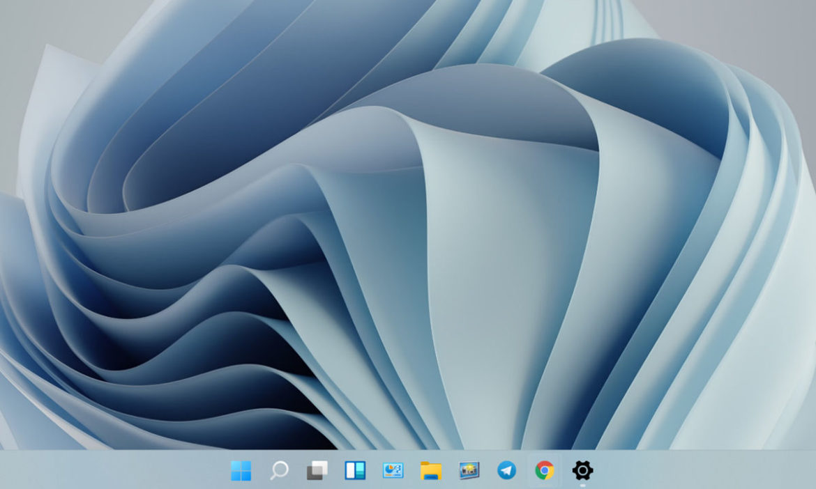Viewport: 816px width, 489px height.
Task: Switch to the running Chrome window
Action: pyautogui.click(x=545, y=472)
